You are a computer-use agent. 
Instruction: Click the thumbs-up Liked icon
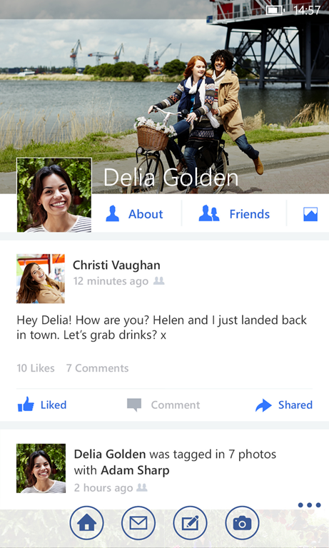(x=26, y=405)
